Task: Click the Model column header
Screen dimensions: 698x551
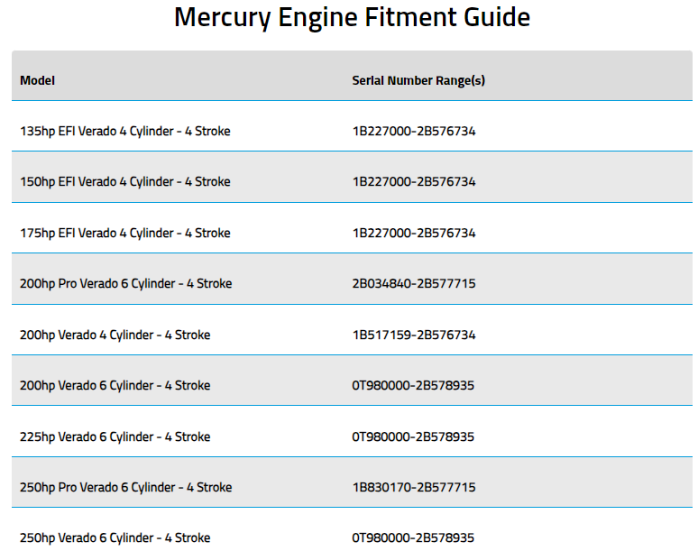Action: tap(38, 80)
